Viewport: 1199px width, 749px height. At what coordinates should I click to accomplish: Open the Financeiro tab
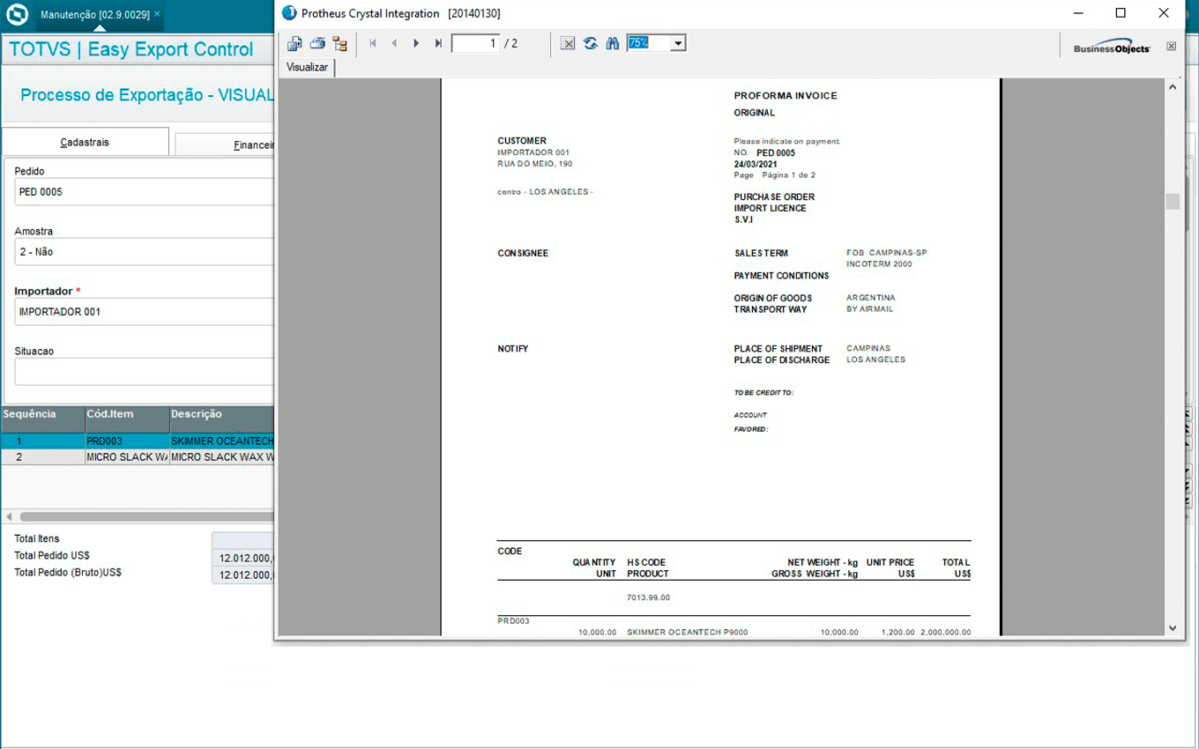[x=229, y=145]
